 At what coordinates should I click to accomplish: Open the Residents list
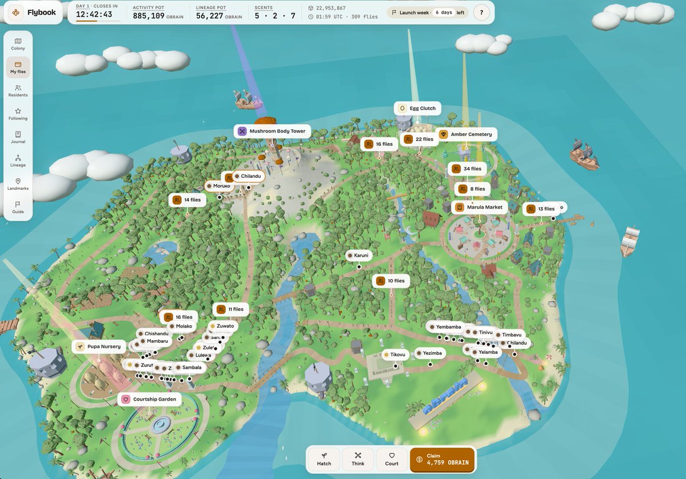click(18, 91)
